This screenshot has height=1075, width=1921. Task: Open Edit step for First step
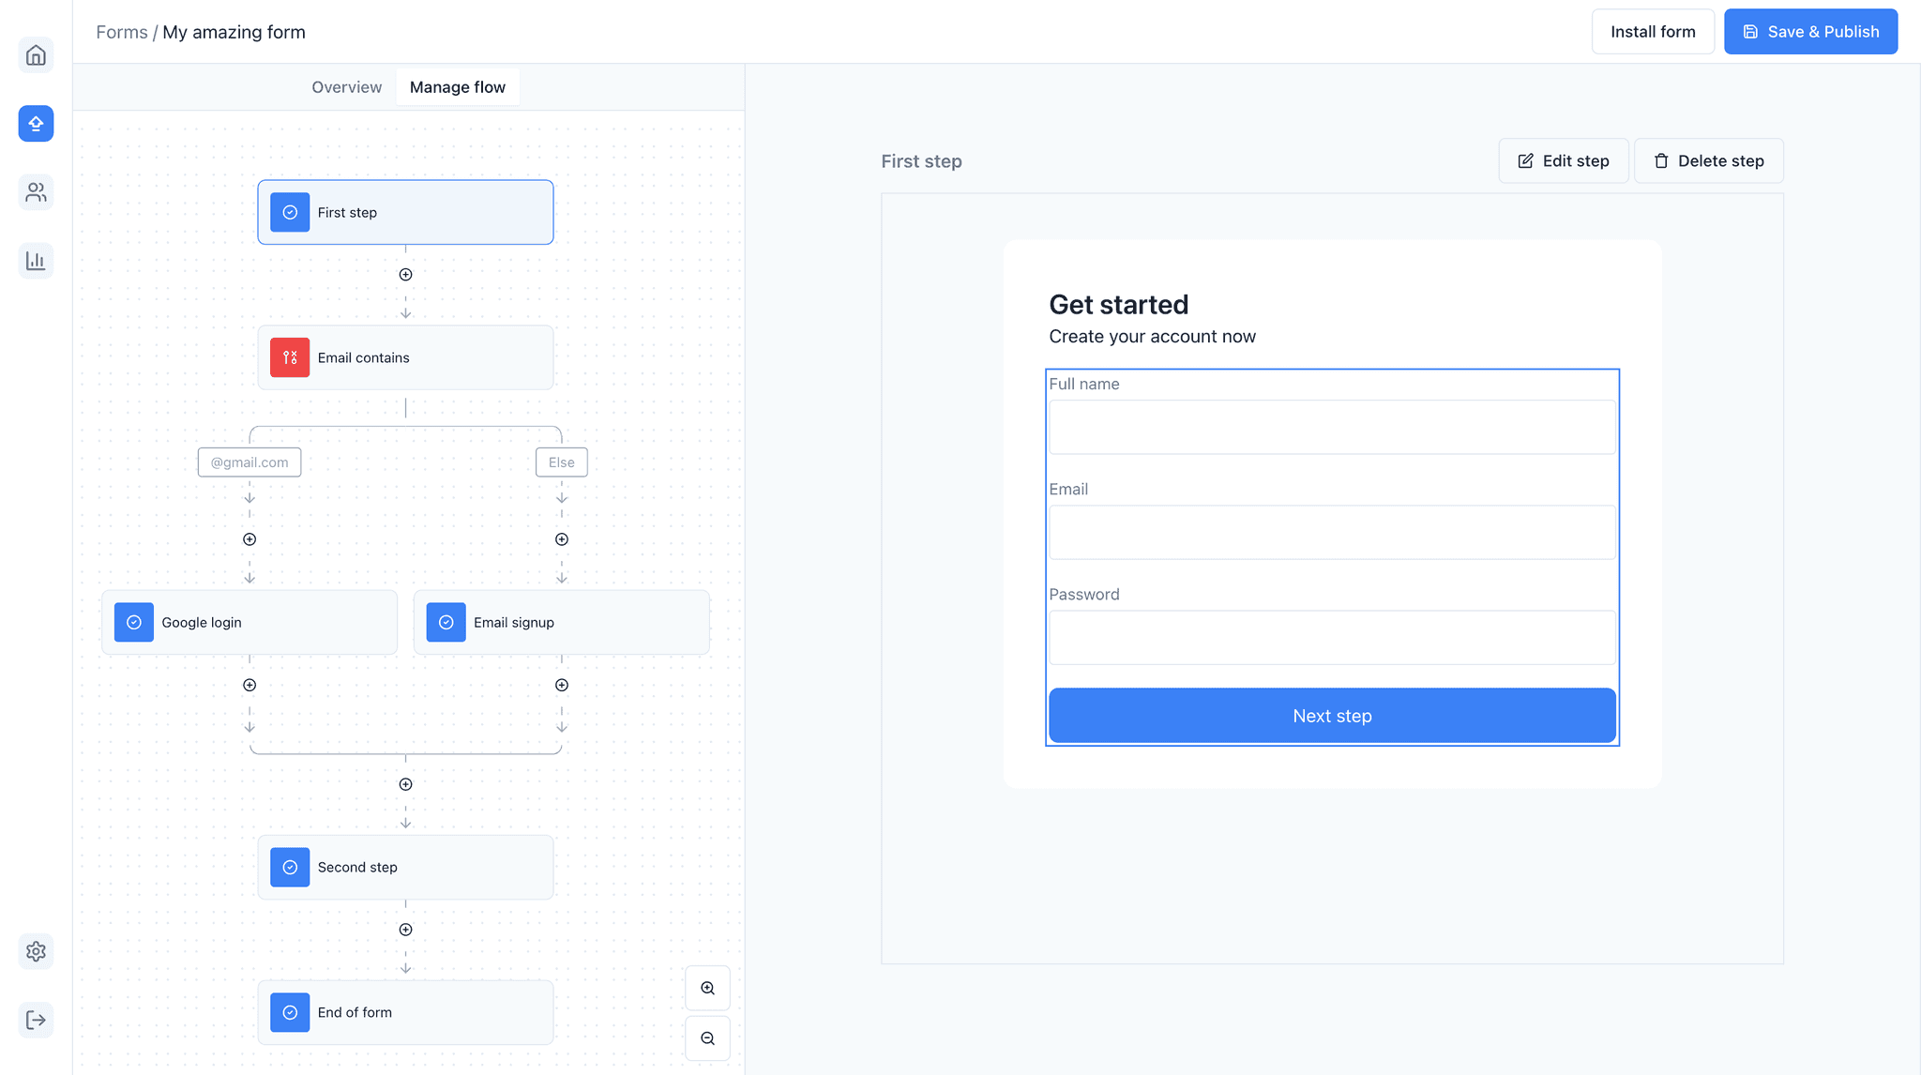tap(1563, 160)
